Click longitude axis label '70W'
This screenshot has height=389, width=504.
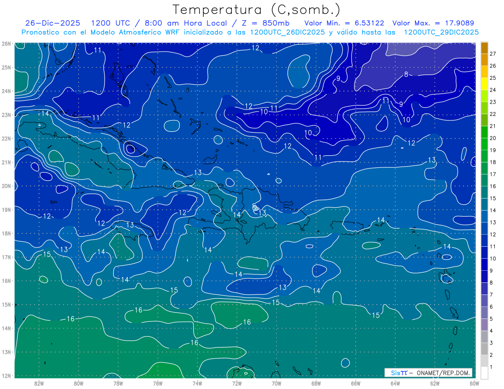(x=276, y=383)
